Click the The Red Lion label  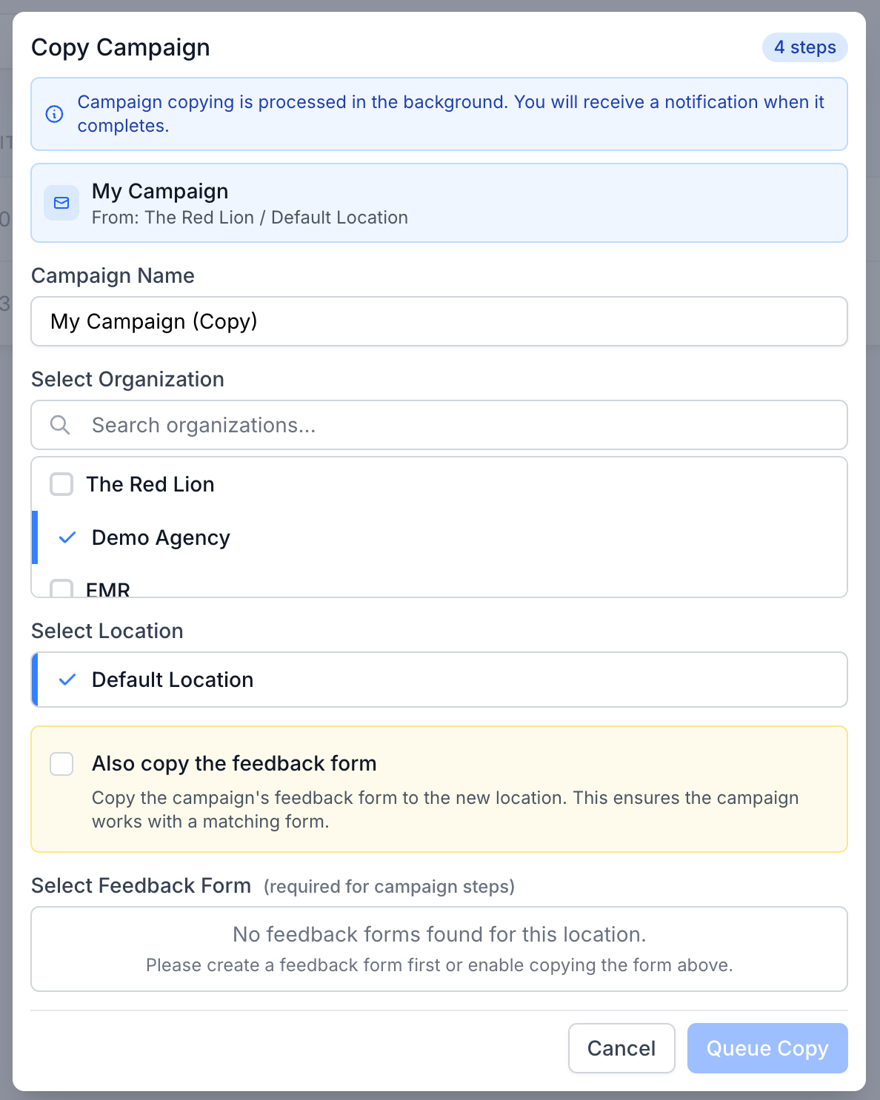(x=150, y=484)
